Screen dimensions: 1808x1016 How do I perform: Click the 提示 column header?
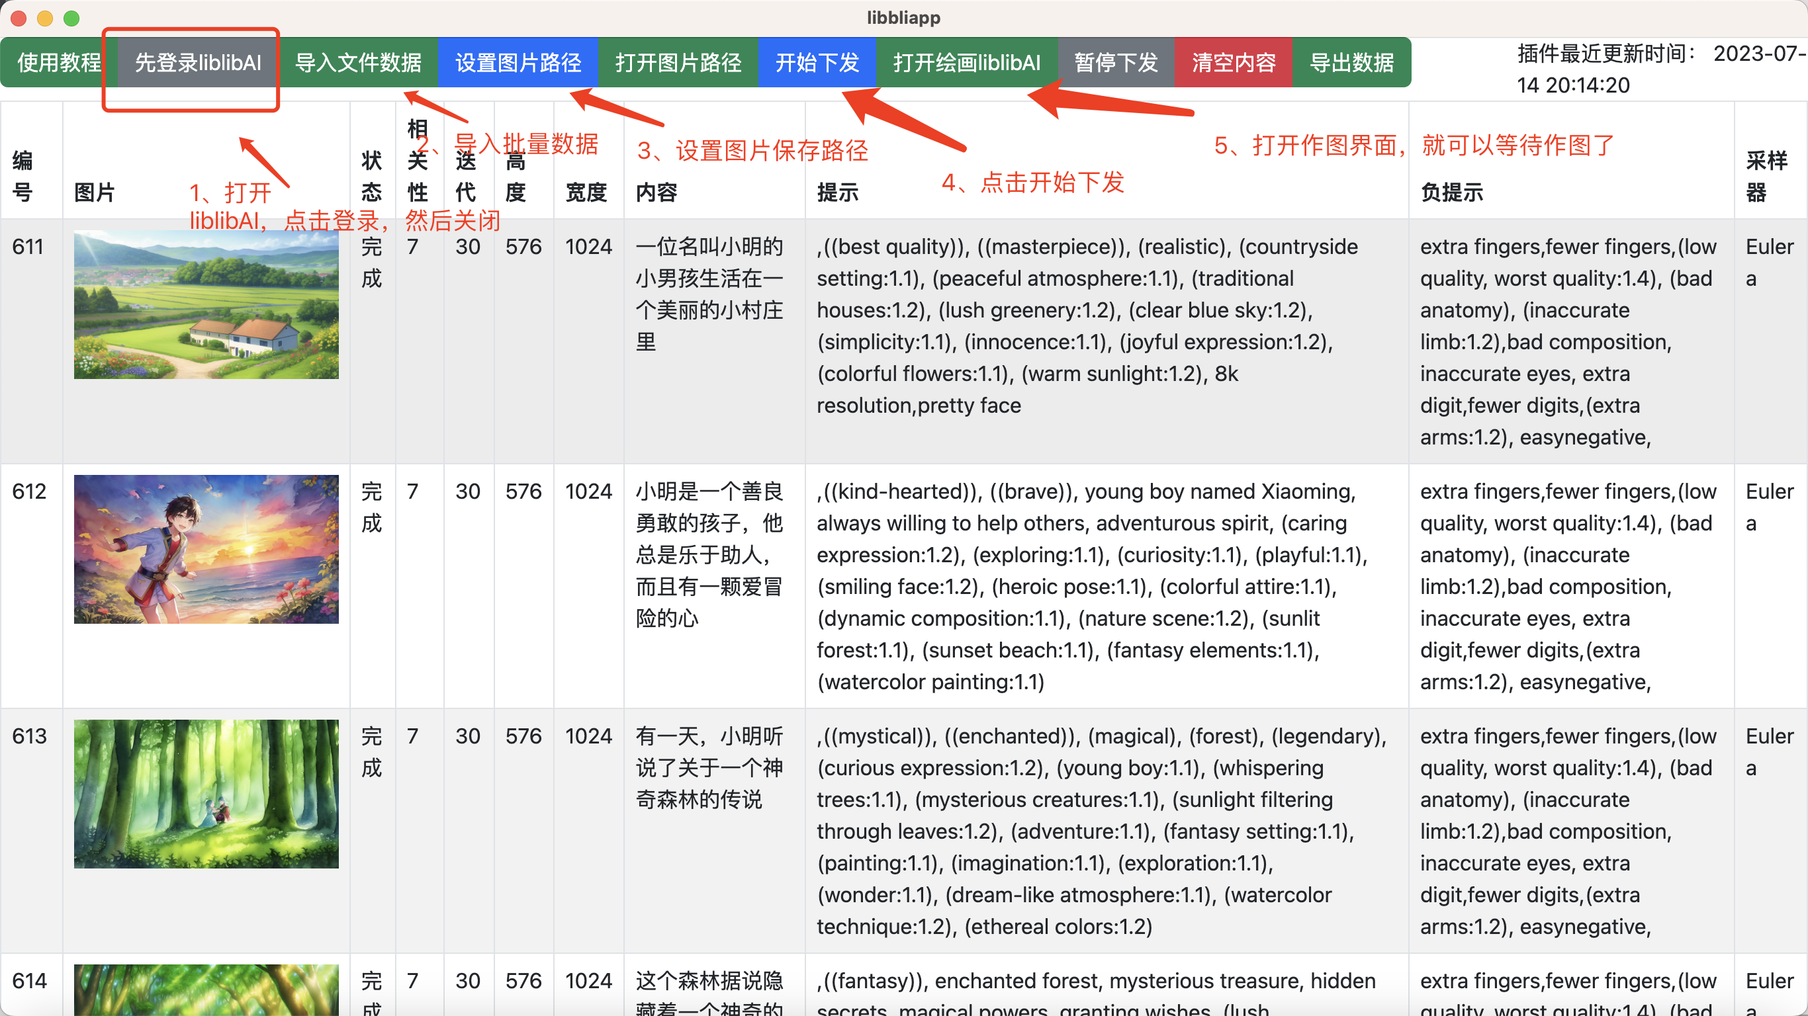(x=837, y=192)
